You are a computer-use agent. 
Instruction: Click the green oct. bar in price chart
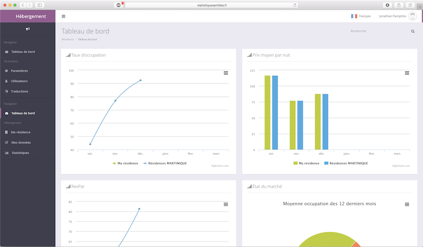(x=268, y=113)
